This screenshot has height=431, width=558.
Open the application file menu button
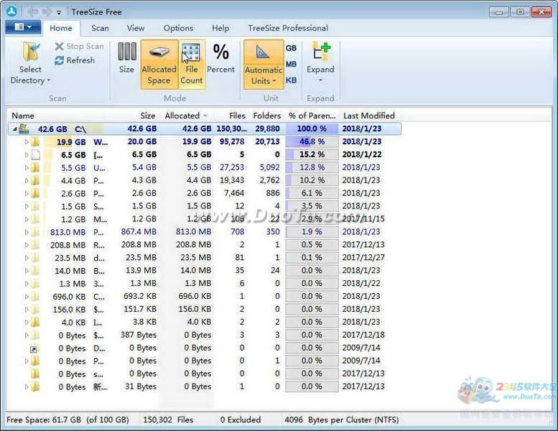pos(24,27)
